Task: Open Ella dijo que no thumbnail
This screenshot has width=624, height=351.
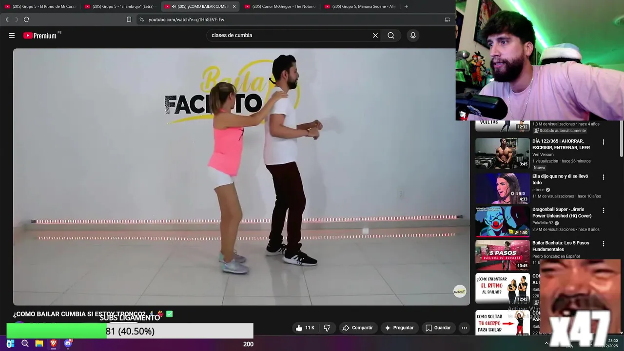Action: [x=503, y=188]
